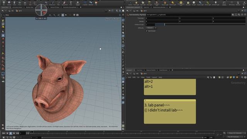The image size is (247, 139).
Task: Open the parameter pane gear menu
Action: [233, 15]
